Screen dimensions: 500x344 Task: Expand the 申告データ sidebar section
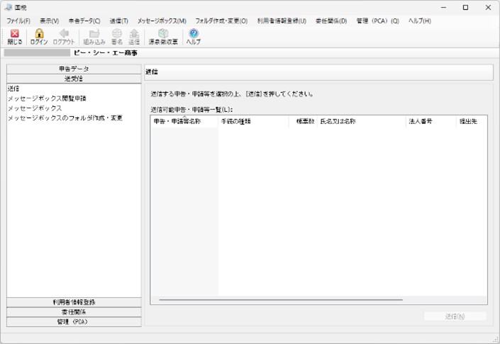click(x=74, y=69)
